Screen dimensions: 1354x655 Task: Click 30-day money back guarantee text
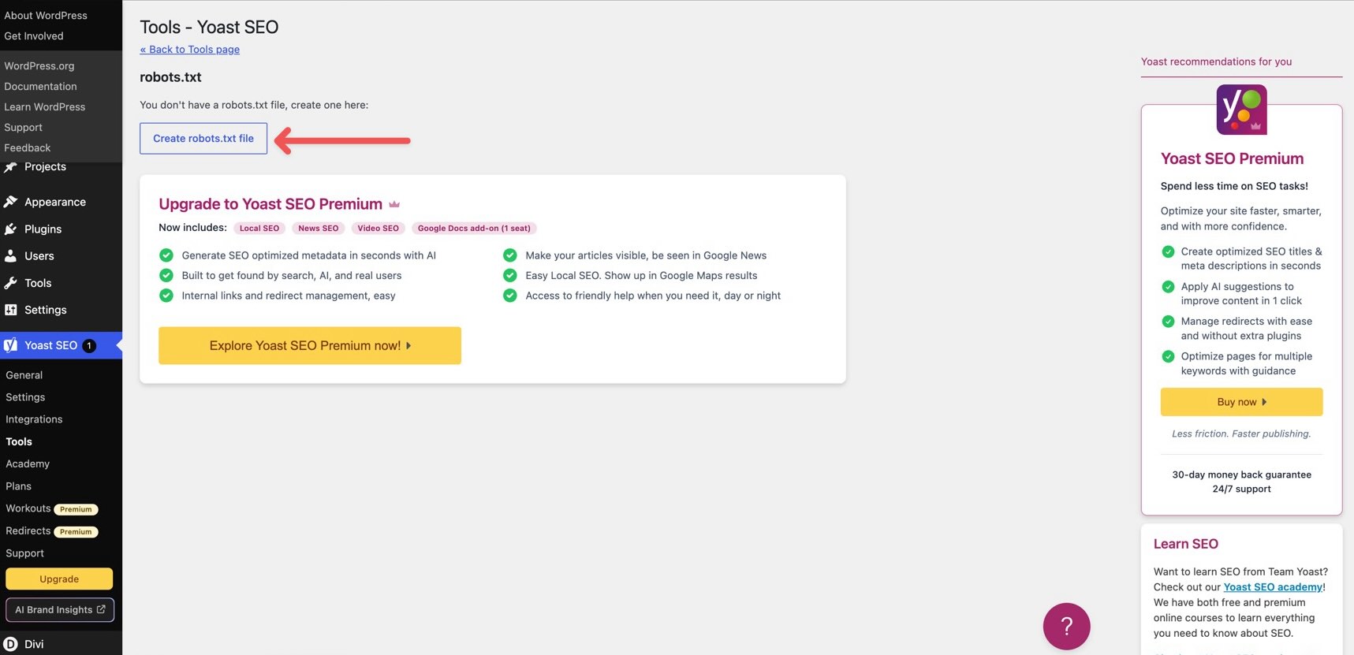coord(1241,475)
